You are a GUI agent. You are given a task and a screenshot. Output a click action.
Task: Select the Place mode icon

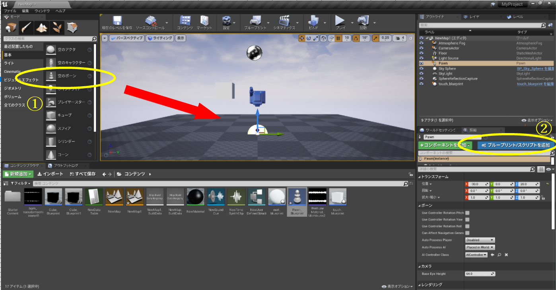coord(12,28)
